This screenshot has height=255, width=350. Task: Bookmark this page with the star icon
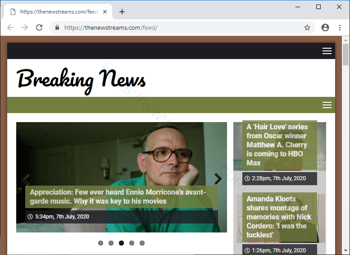coord(307,27)
